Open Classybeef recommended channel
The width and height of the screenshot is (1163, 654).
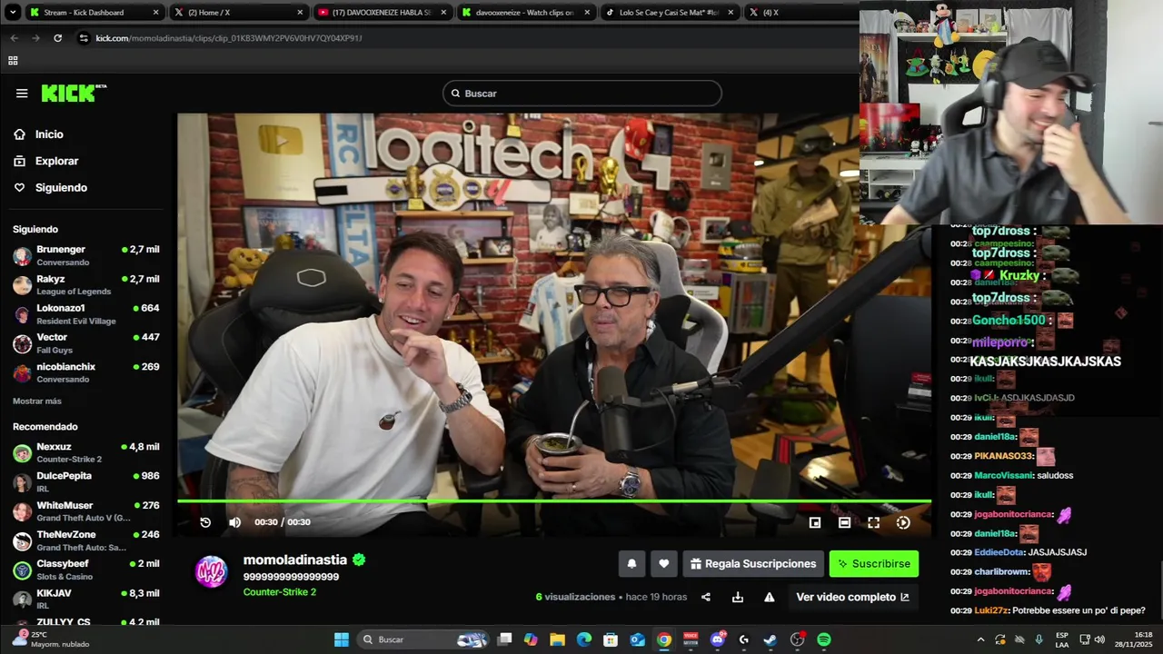point(86,570)
